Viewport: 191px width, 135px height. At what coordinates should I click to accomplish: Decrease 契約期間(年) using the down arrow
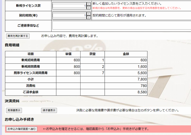89,17
